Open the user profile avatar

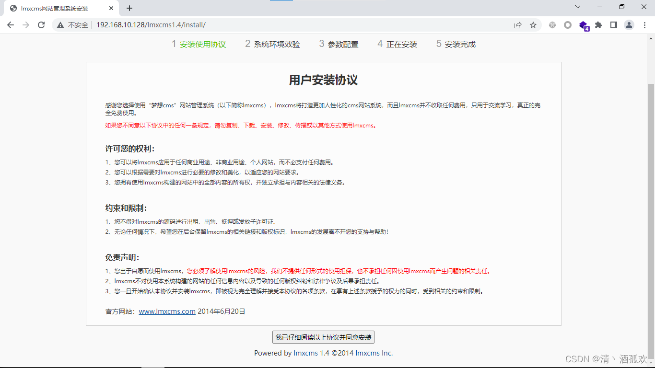[x=629, y=25]
